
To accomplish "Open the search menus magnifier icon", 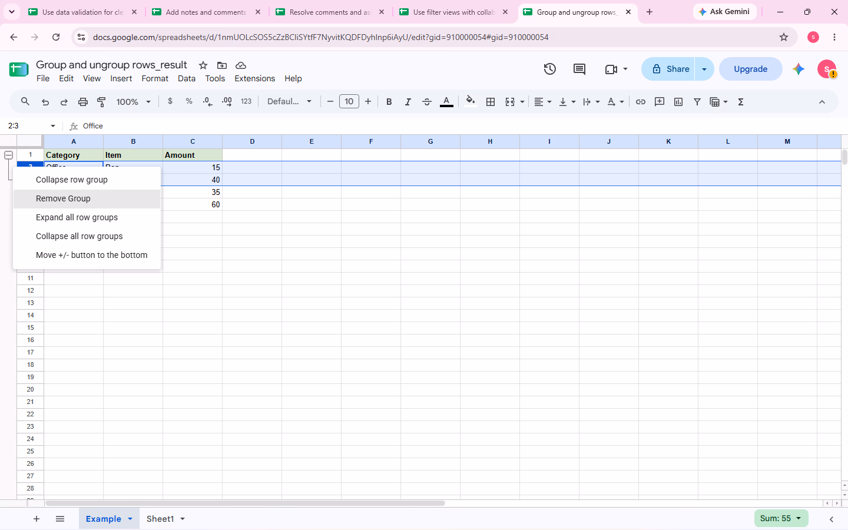I will point(25,102).
